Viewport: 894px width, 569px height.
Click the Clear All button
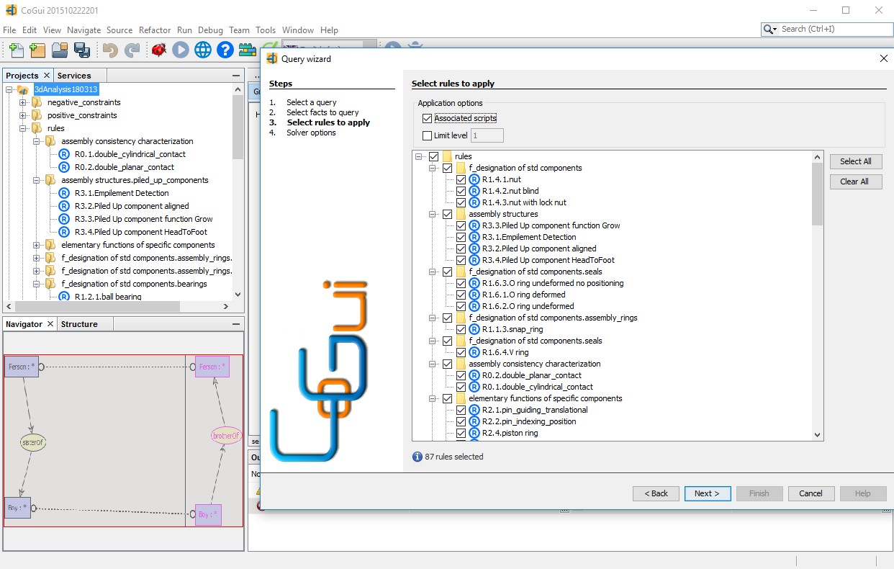coord(854,182)
